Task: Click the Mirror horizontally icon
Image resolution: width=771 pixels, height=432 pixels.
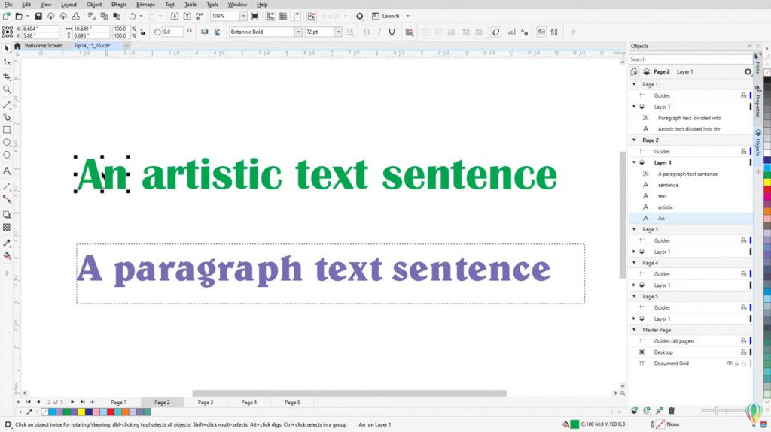Action: click(205, 32)
